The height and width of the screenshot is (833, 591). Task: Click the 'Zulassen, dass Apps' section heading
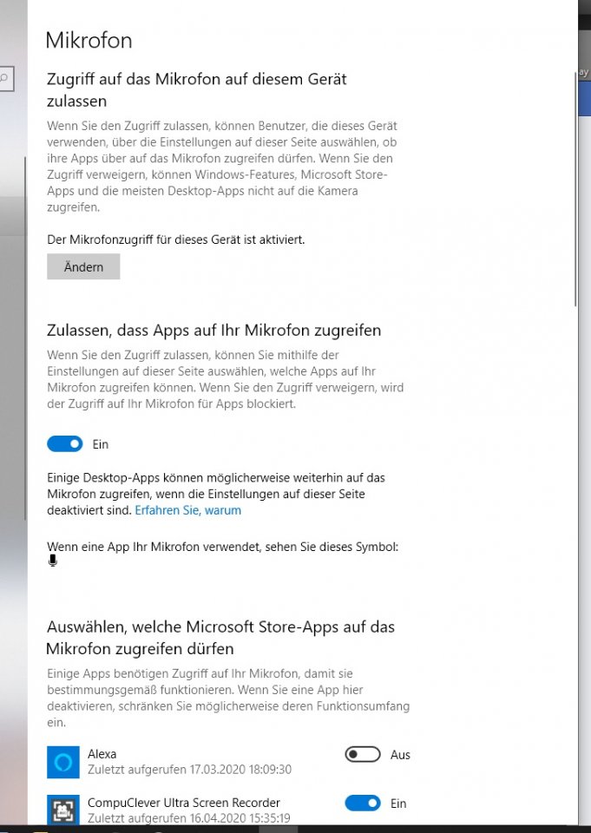214,331
